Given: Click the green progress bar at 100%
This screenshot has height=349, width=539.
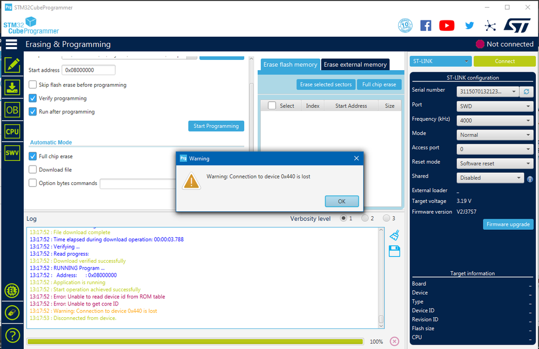Looking at the screenshot, I should [x=196, y=341].
